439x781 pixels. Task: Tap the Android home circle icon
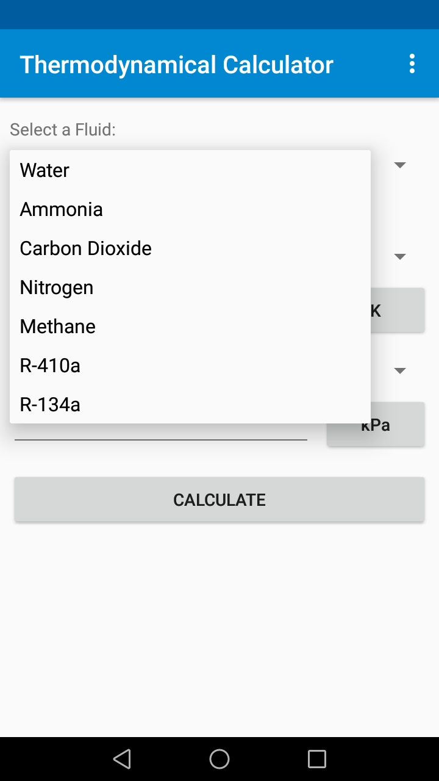click(220, 759)
